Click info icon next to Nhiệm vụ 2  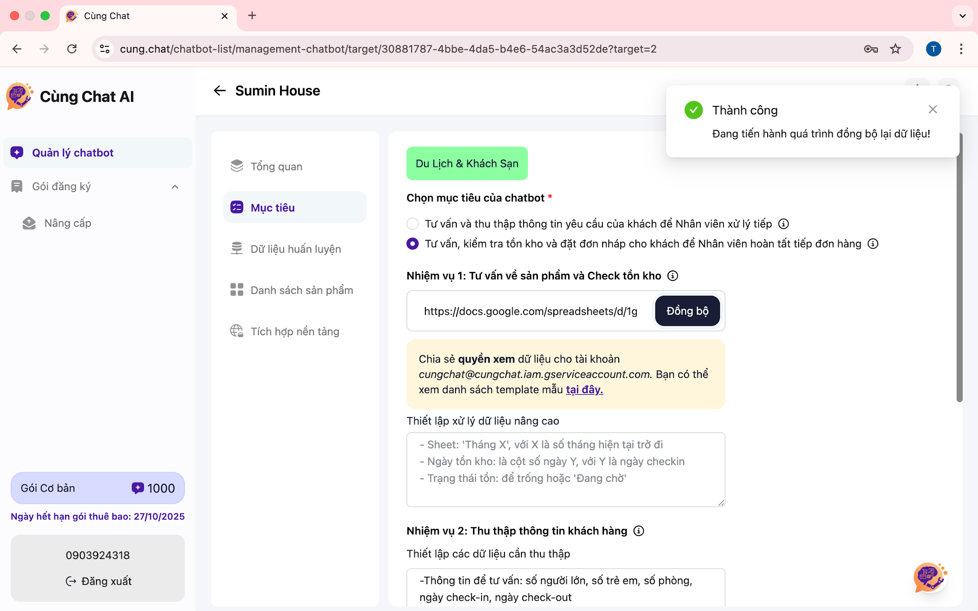[x=638, y=530]
